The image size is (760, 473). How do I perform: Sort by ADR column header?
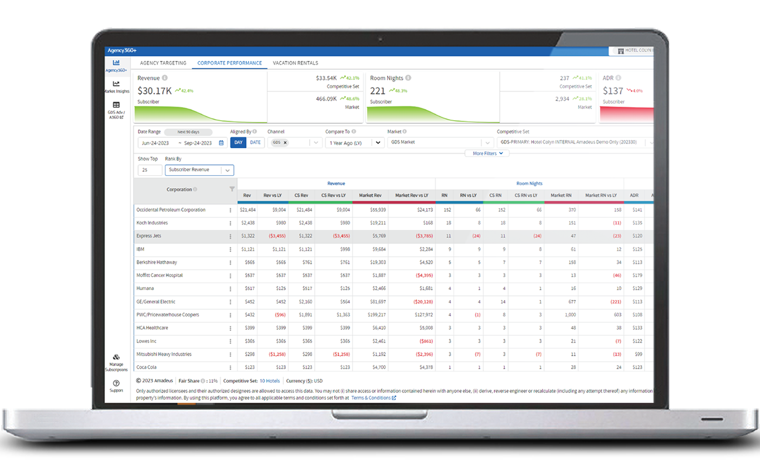click(x=634, y=195)
